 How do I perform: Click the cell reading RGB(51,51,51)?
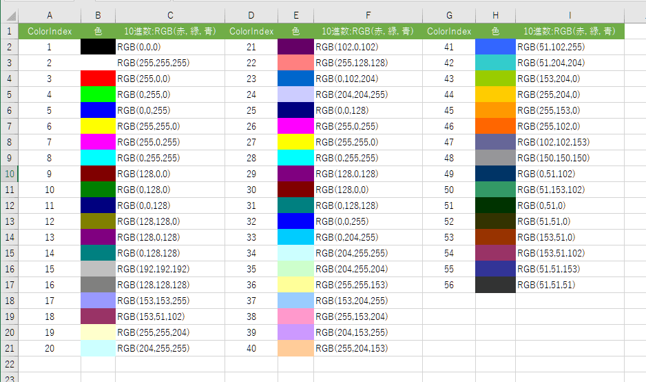tap(570, 285)
